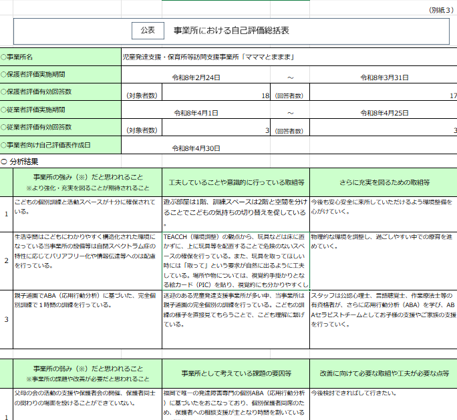457x420 pixels.
Task: Select the title 事業所における自己評価総括表
Action: pyautogui.click(x=231, y=31)
